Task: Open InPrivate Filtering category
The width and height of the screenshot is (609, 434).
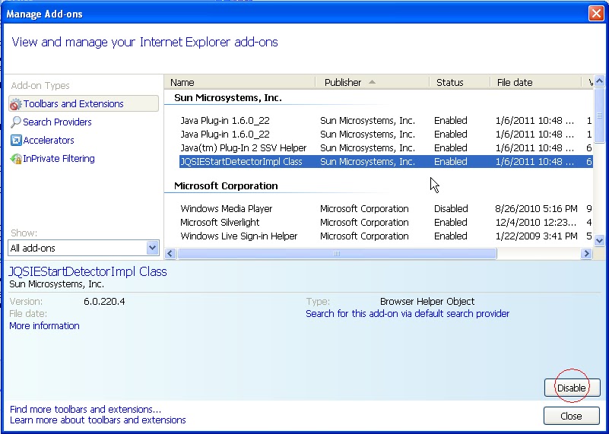Action: point(59,158)
